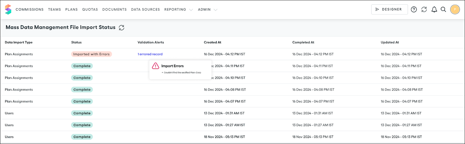Click the Mass Data Management File Import Status heading
The height and width of the screenshot is (144, 465).
click(x=60, y=27)
